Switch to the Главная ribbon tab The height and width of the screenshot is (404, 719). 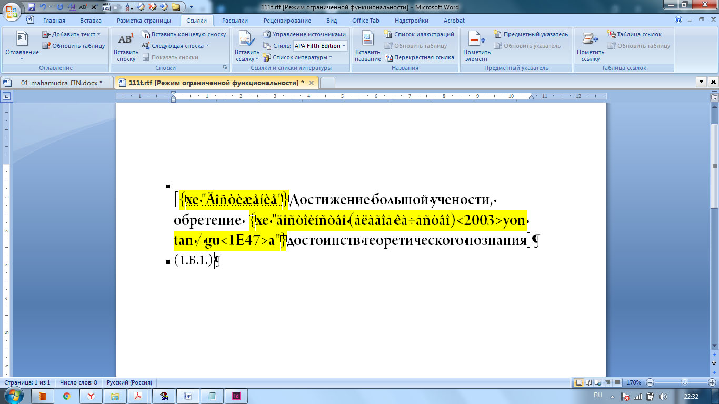(x=54, y=21)
